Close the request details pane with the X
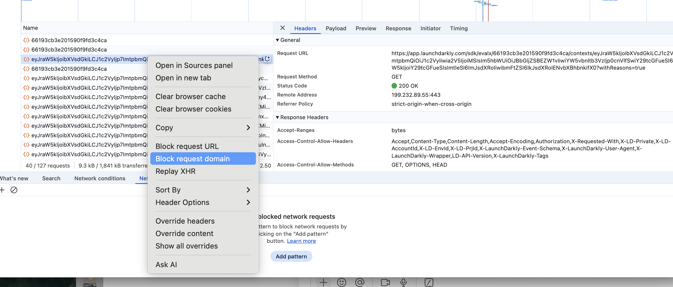The image size is (673, 287). pos(282,28)
